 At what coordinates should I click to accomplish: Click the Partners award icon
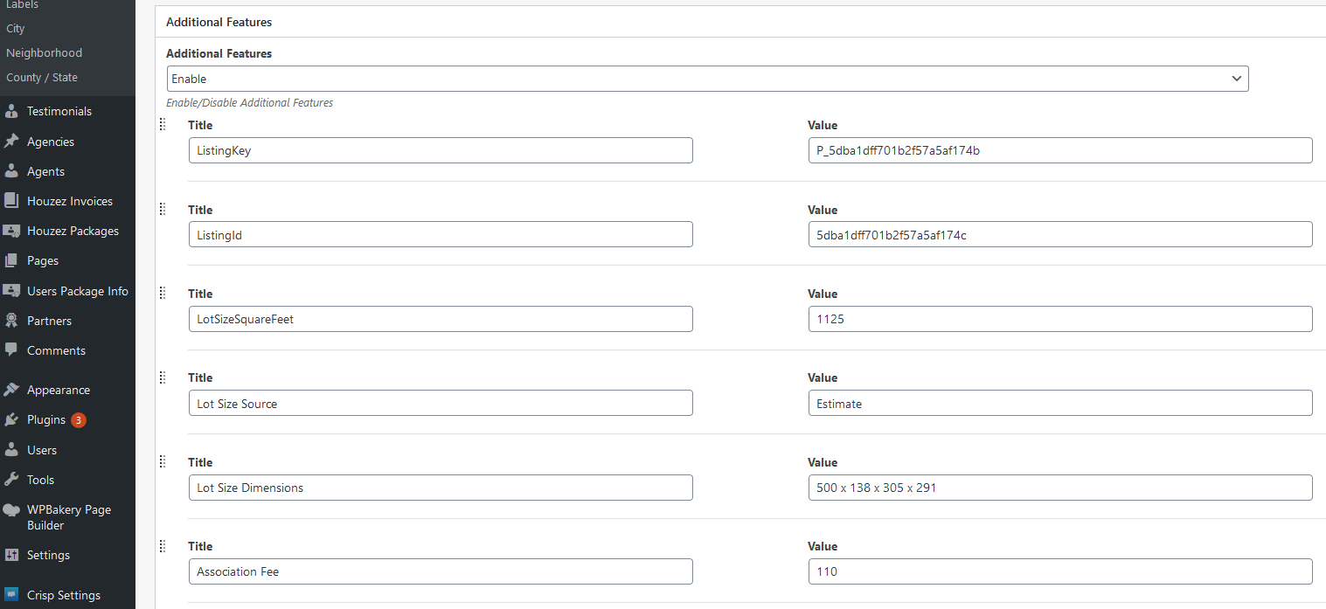click(11, 321)
